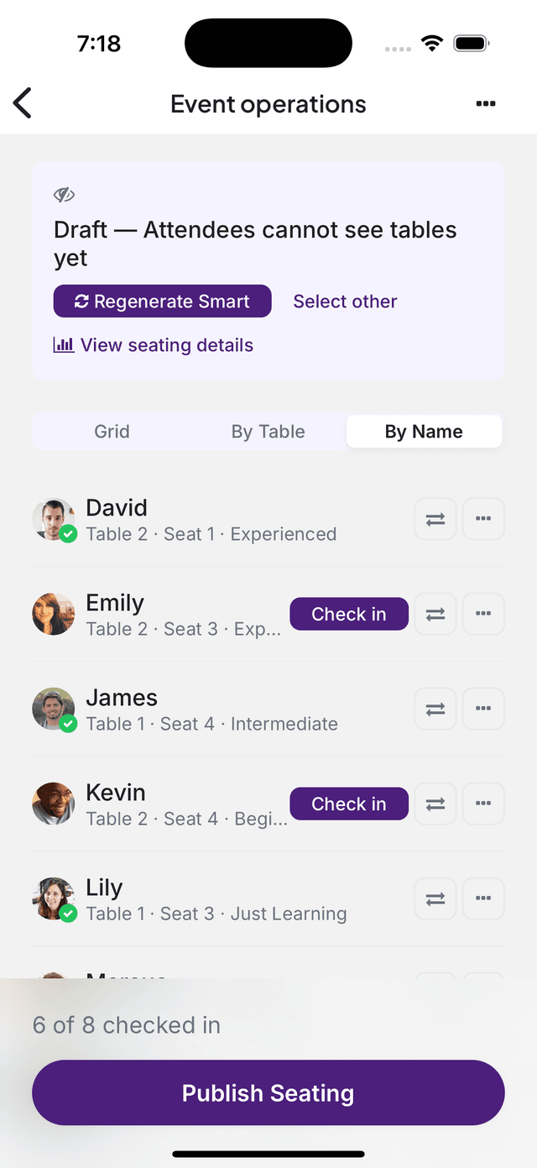Click the bar chart icon beside View seating details
Image resolution: width=537 pixels, height=1168 pixels.
pos(65,344)
